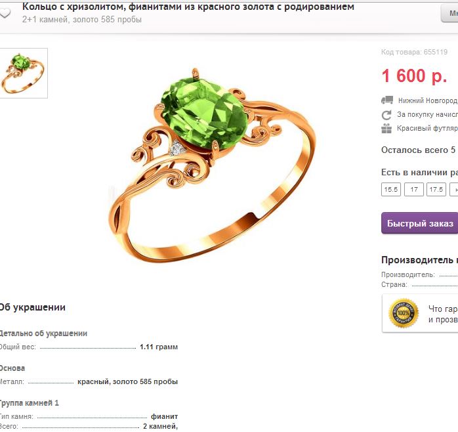Viewport: 458px width, 432px height.
Task: Open the За покупку bonus link
Action: tap(427, 114)
